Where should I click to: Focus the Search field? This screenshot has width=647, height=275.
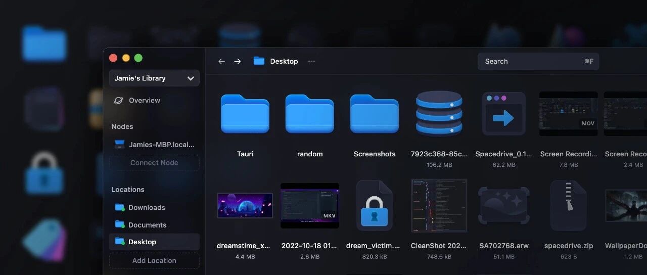[538, 61]
